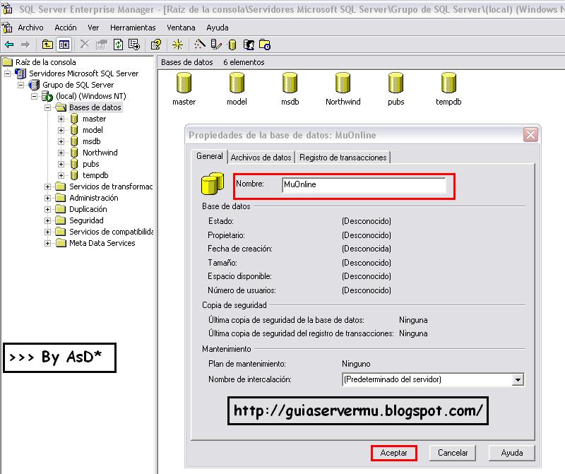Close the Propiedades de la base de datos dialog
This screenshot has width=565, height=474.
pyautogui.click(x=530, y=135)
